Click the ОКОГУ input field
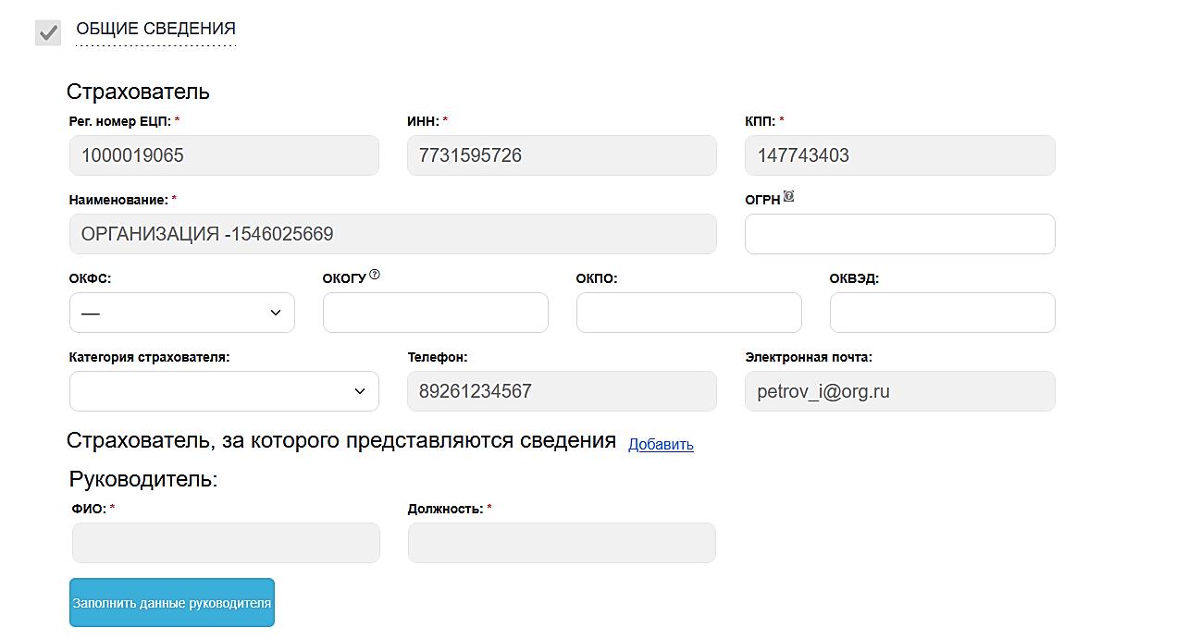The height and width of the screenshot is (640, 1200). point(435,313)
